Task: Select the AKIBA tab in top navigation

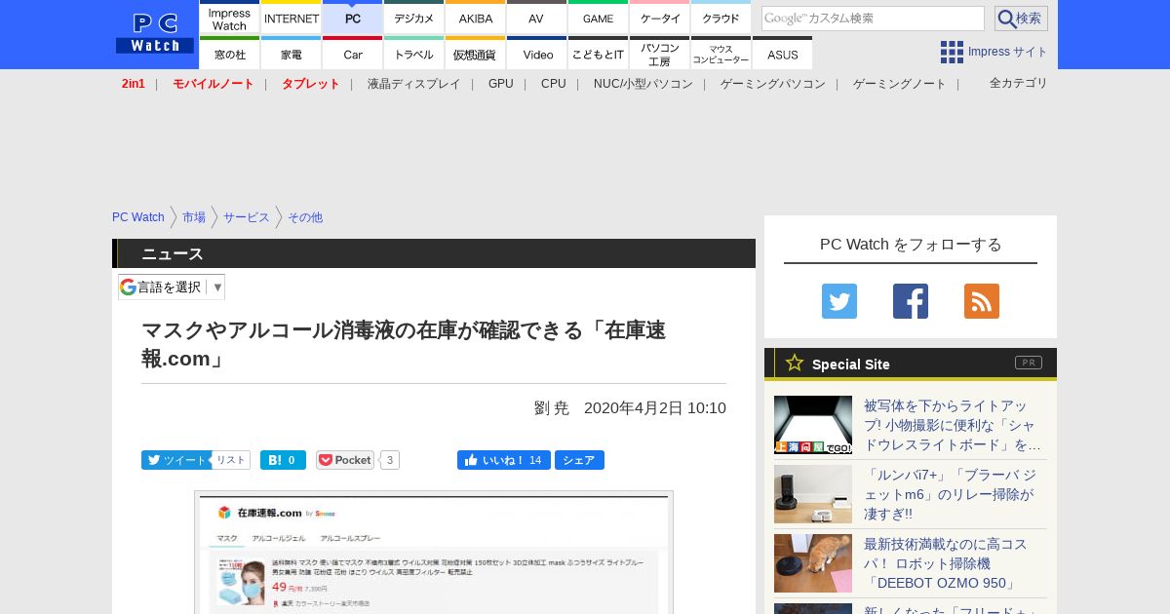Action: pyautogui.click(x=476, y=19)
